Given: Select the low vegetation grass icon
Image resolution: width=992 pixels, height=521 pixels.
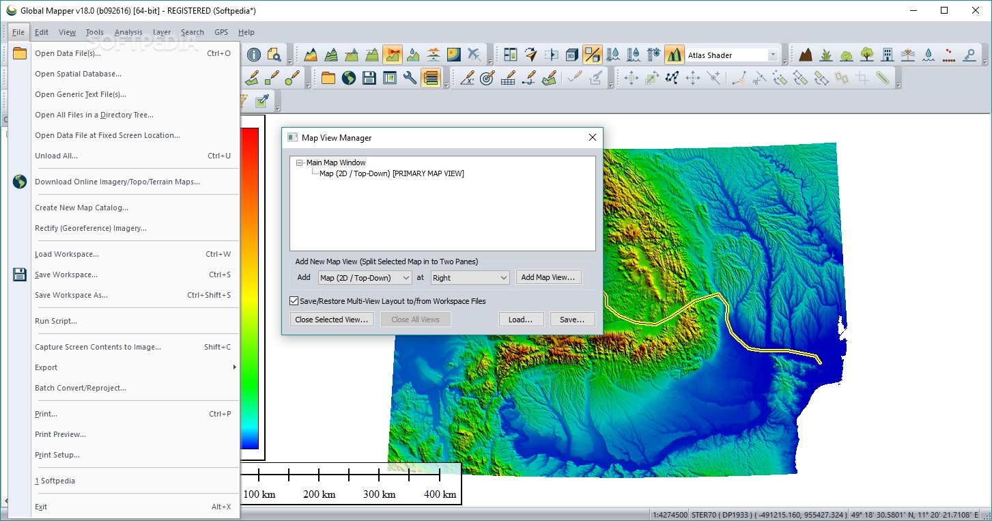Looking at the screenshot, I should (826, 55).
